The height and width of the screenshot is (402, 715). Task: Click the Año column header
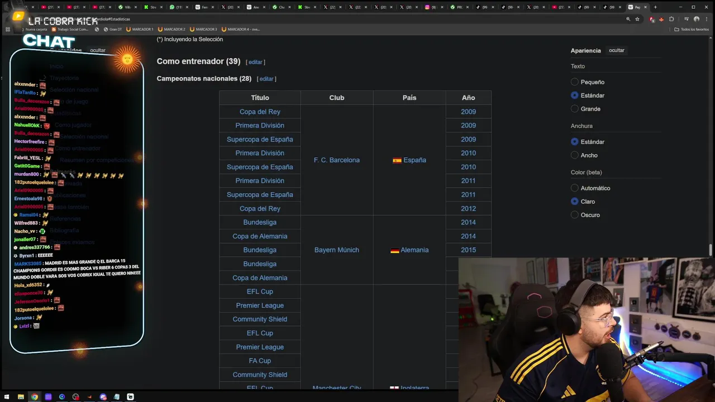tap(468, 98)
